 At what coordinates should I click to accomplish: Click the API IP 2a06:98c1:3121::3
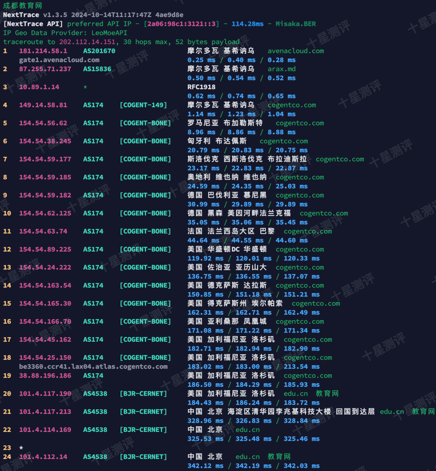click(x=184, y=24)
